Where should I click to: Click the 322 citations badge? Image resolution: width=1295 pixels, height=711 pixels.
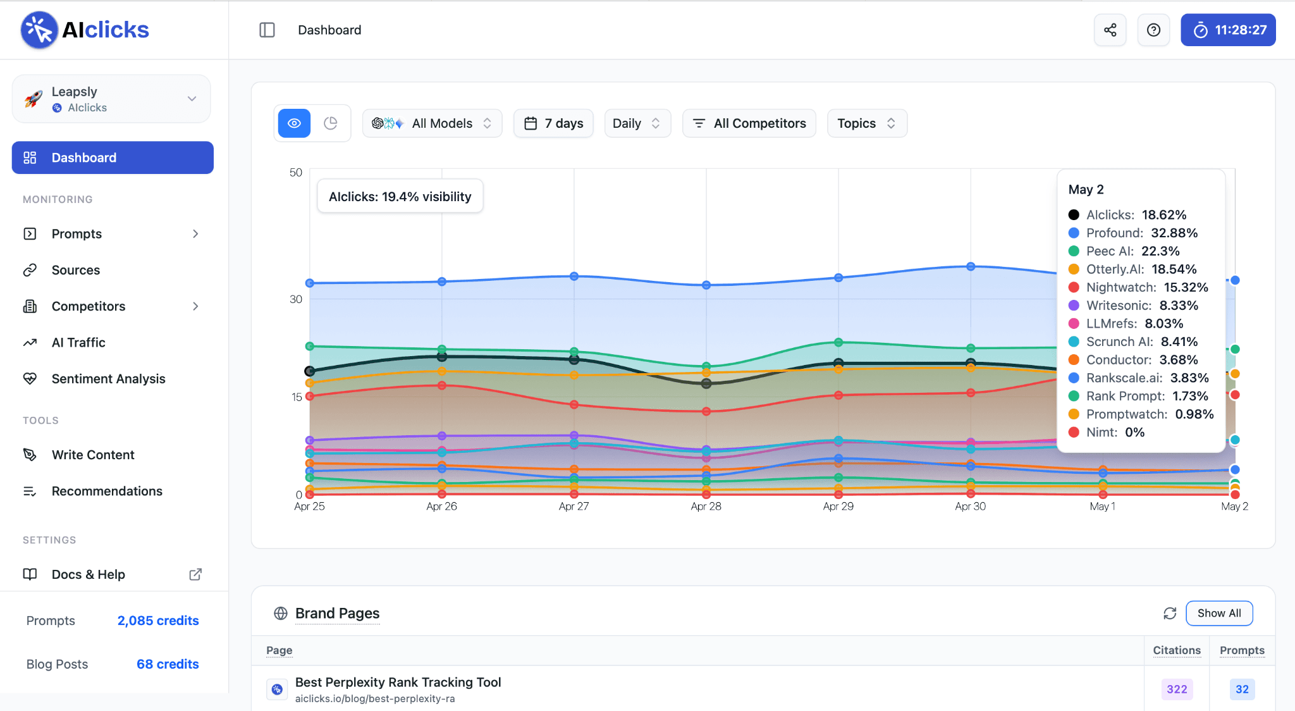(x=1177, y=689)
